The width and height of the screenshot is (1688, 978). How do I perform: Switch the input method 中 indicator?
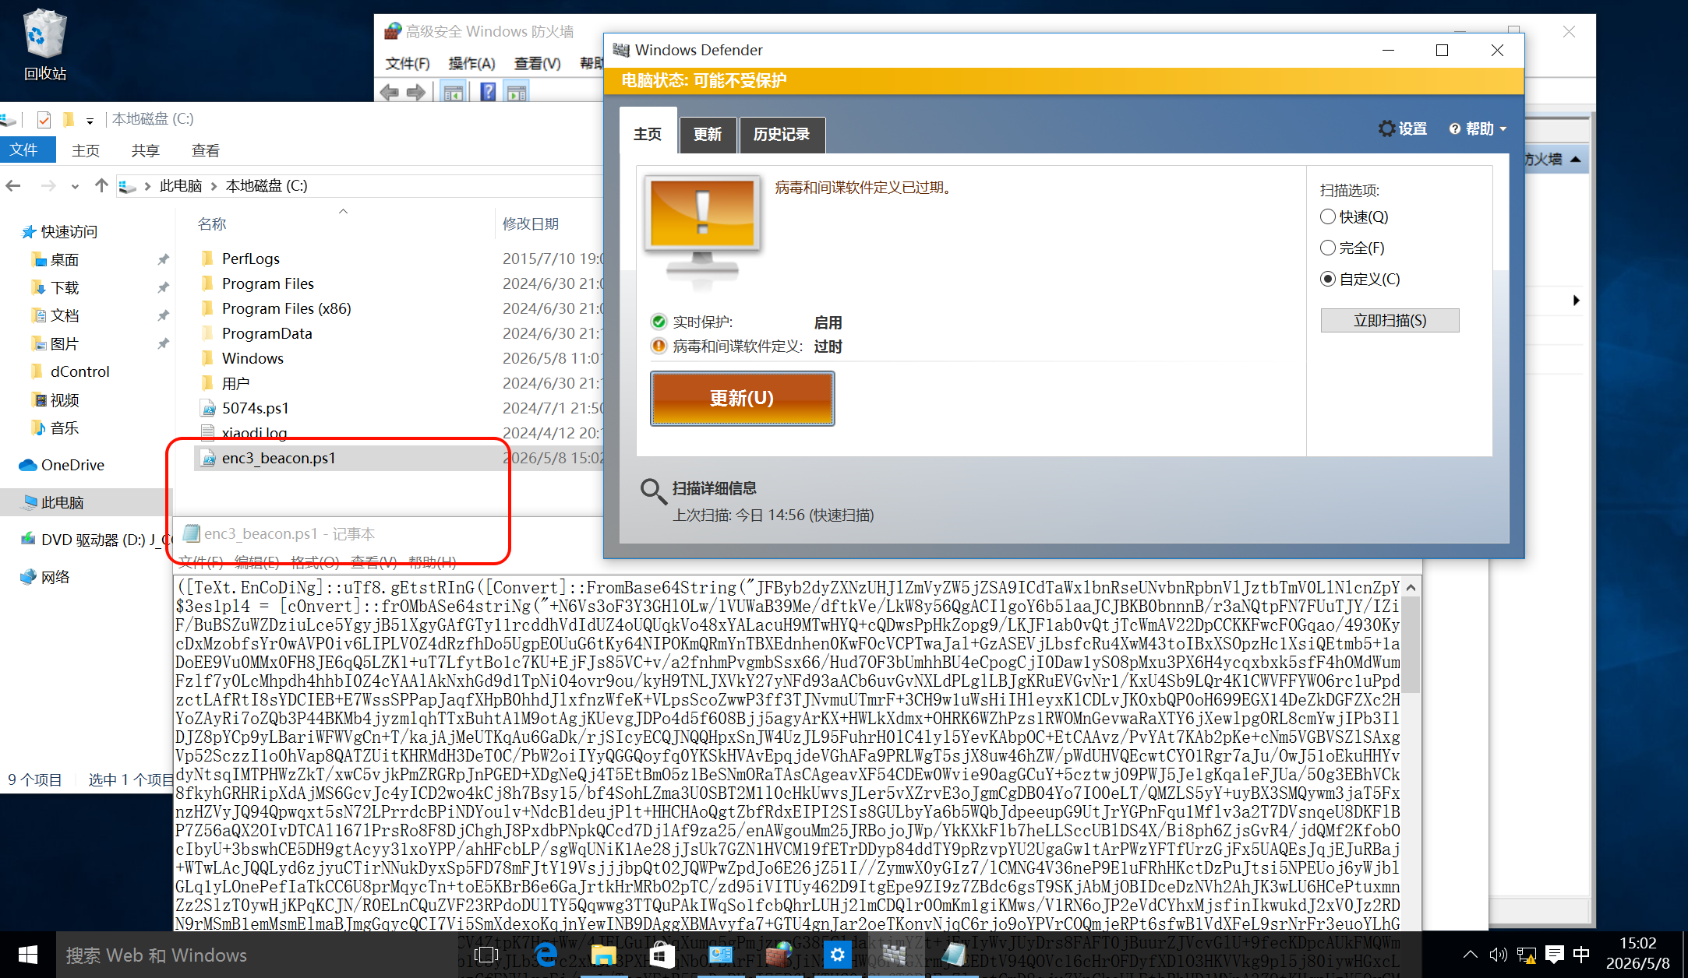[x=1581, y=955]
